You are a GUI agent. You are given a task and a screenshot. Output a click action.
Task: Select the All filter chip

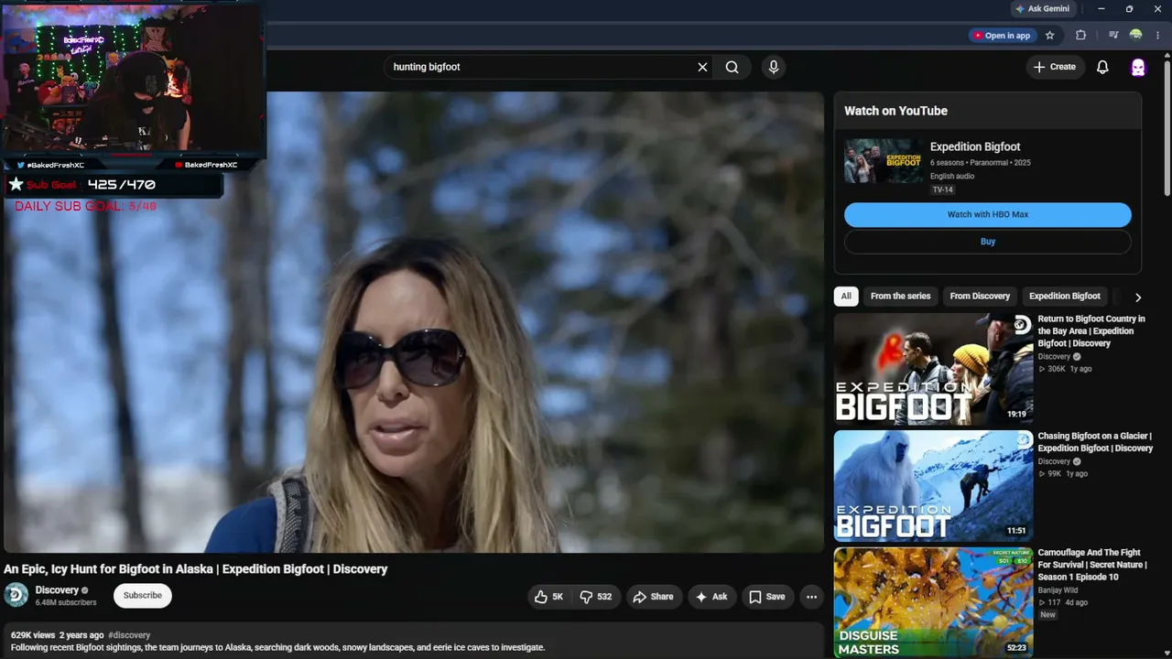click(x=846, y=297)
